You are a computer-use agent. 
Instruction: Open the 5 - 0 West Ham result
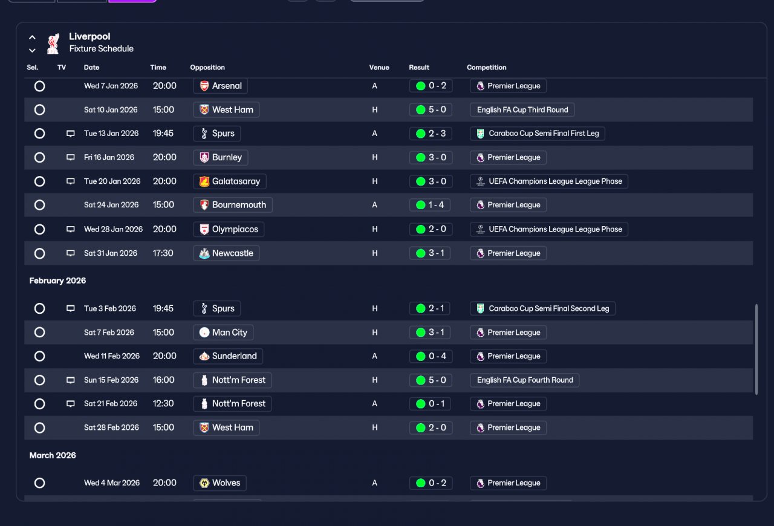point(431,110)
